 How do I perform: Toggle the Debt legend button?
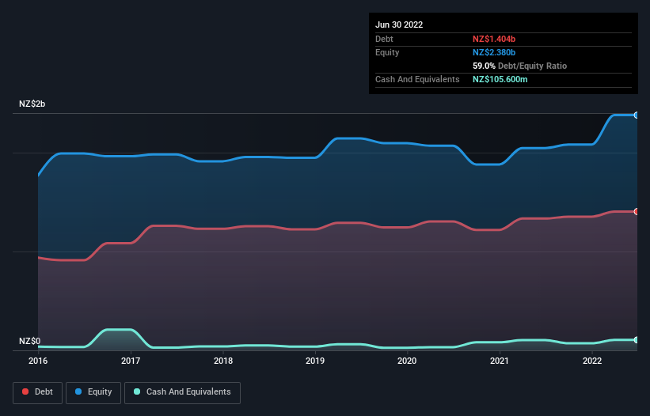pyautogui.click(x=37, y=392)
